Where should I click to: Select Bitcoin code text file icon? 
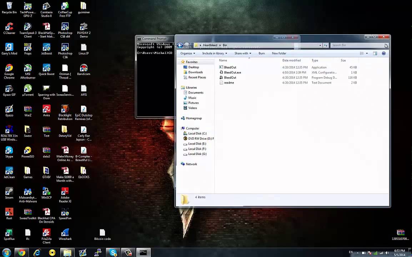102,235
